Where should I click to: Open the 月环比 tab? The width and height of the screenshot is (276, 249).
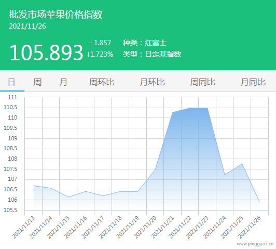[x=152, y=82]
